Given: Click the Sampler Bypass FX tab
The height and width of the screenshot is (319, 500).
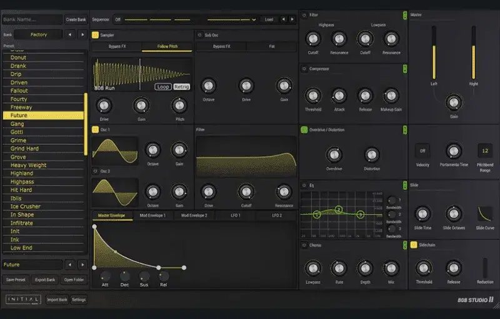Looking at the screenshot, I should click(x=117, y=46).
